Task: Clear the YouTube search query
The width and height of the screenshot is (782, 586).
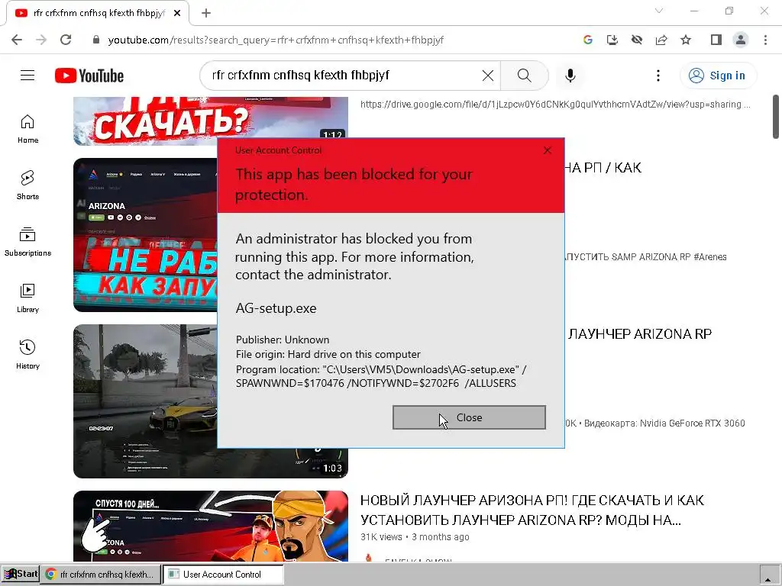Action: pyautogui.click(x=488, y=76)
